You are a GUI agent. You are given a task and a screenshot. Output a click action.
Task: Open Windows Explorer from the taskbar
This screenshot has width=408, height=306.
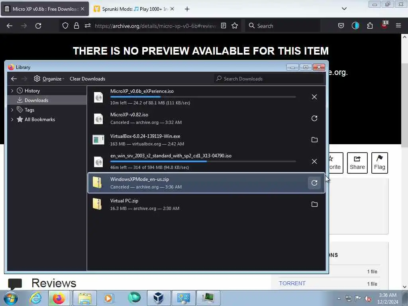[85, 298]
